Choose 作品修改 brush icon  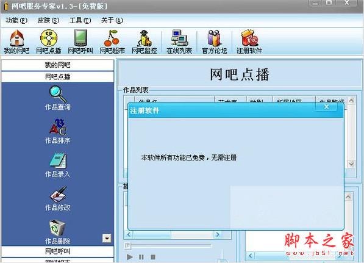[x=57, y=198]
